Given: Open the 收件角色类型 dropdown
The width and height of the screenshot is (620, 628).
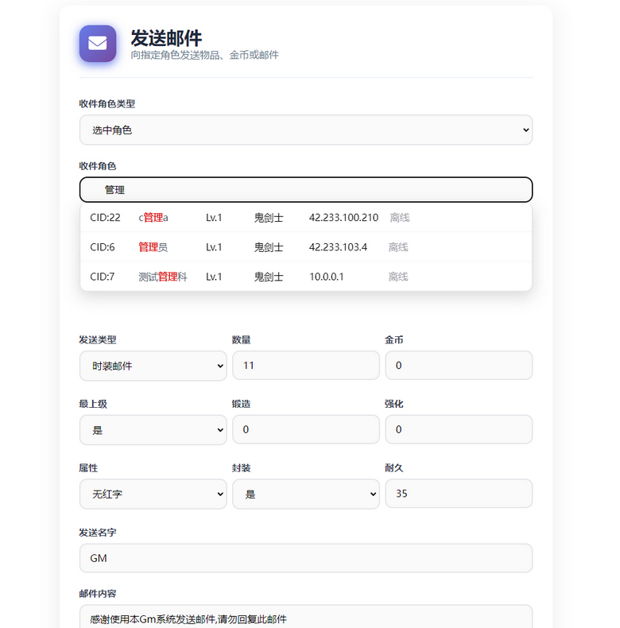Looking at the screenshot, I should pyautogui.click(x=305, y=130).
